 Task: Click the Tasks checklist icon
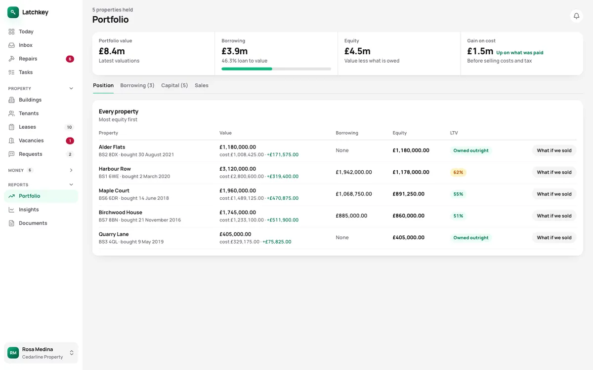point(11,73)
